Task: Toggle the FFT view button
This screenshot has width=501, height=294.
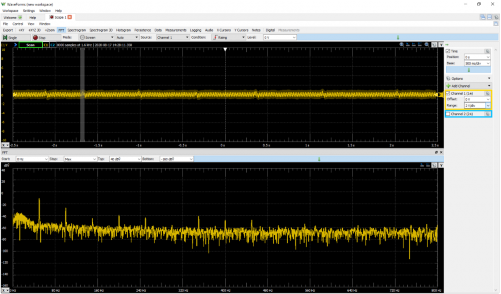Action: click(x=61, y=30)
